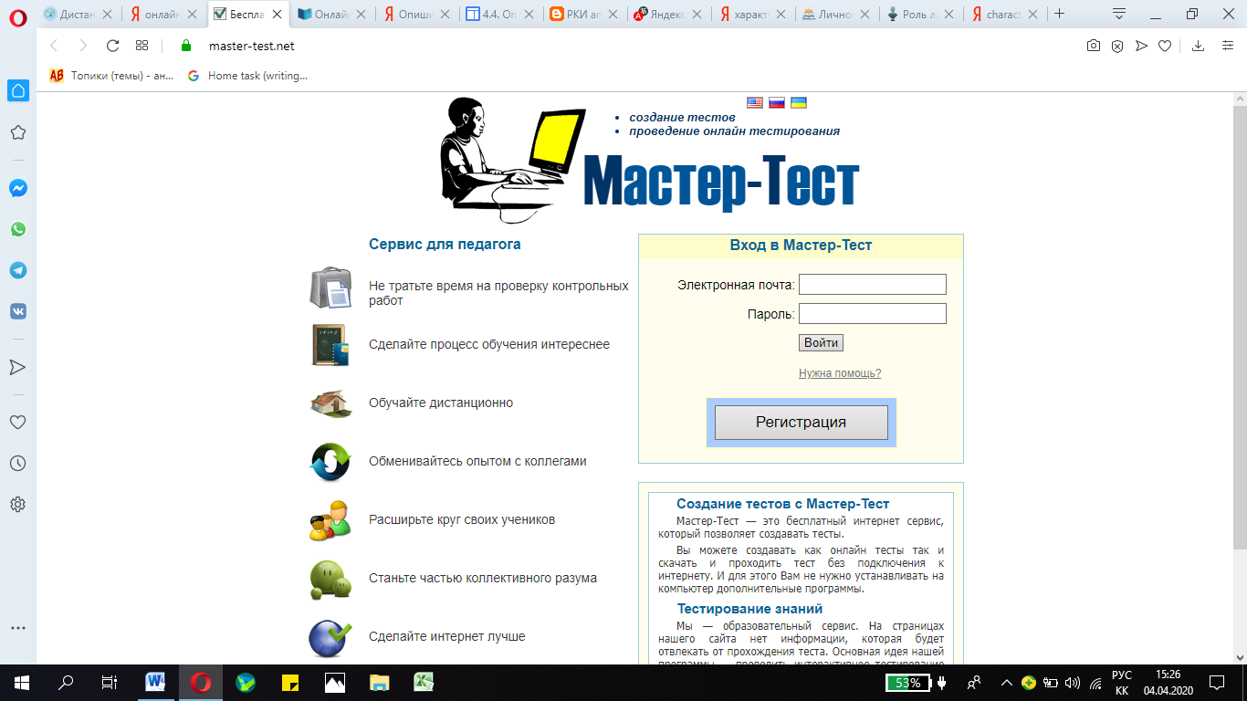Click the email address input field

(873, 285)
